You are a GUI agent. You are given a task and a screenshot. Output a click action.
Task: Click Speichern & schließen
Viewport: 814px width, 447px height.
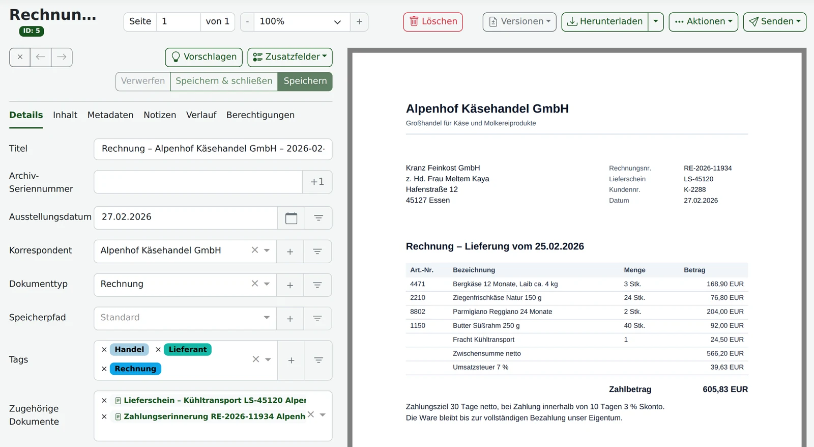224,81
